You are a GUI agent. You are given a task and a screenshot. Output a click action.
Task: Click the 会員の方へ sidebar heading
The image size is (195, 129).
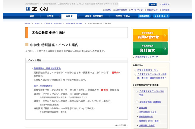138,65
